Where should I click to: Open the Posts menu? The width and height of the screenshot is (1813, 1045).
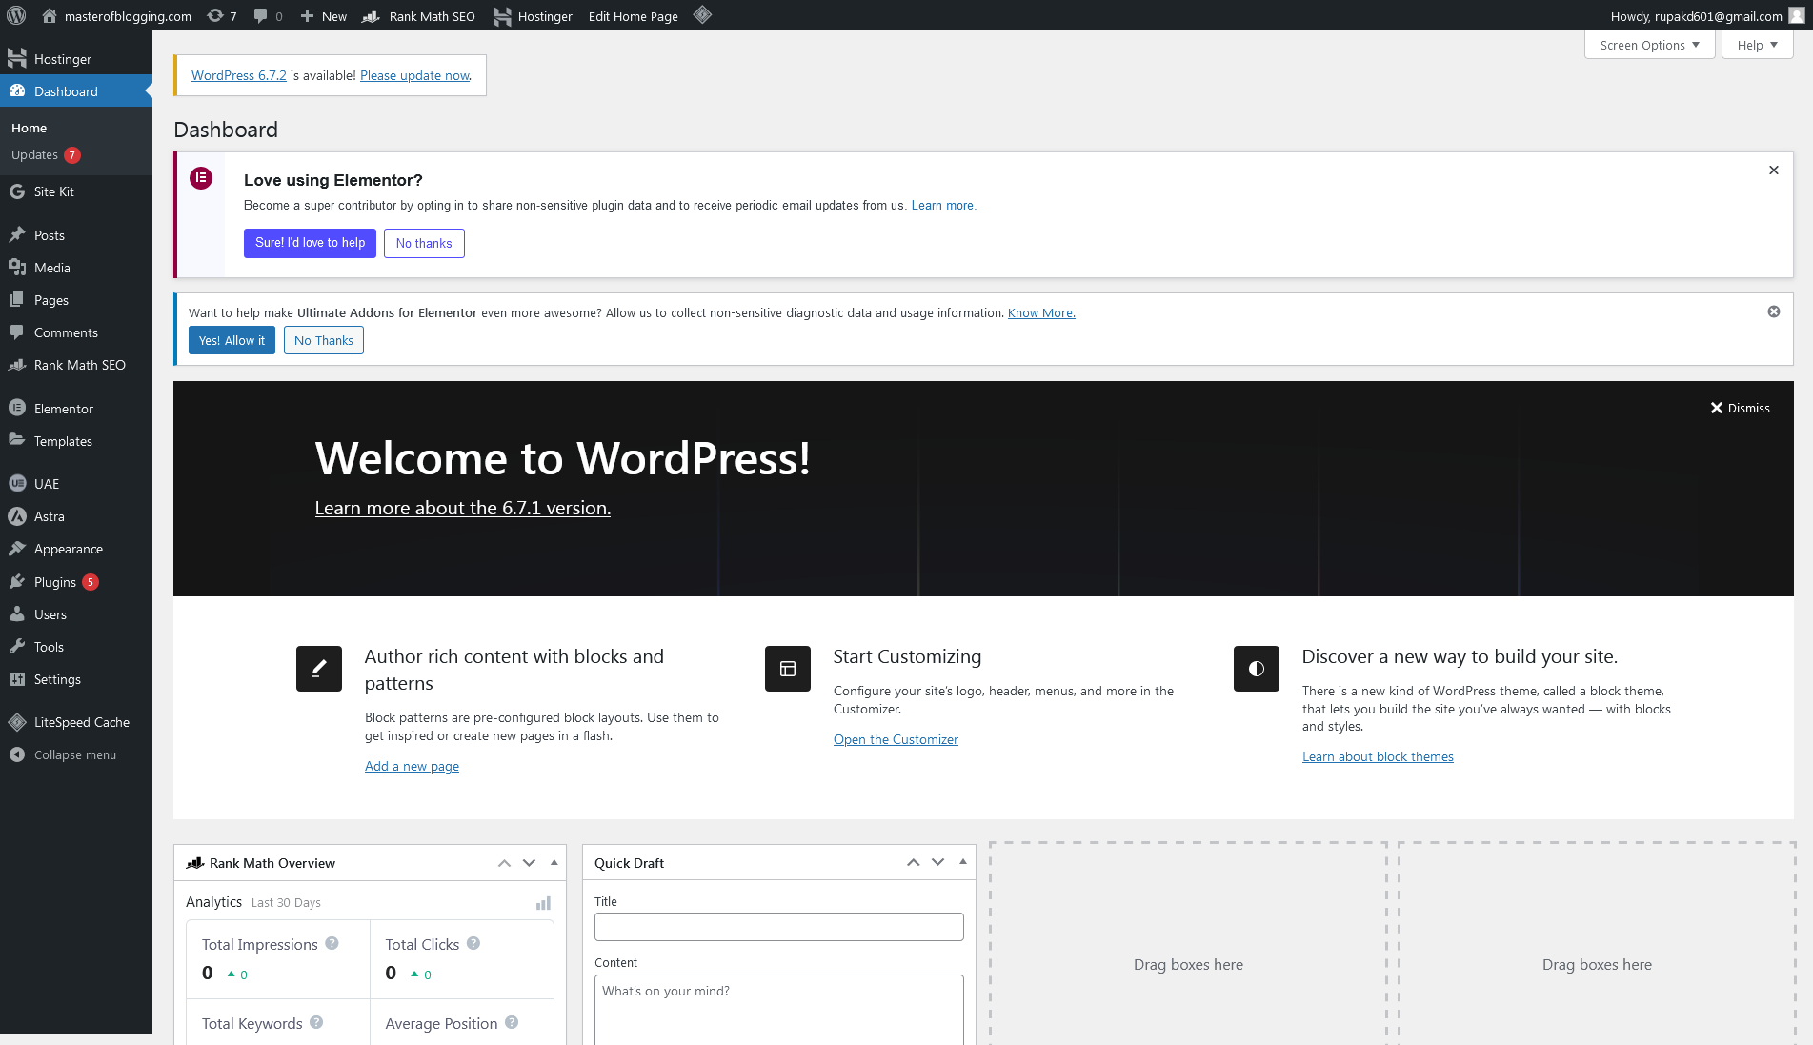pos(76,235)
